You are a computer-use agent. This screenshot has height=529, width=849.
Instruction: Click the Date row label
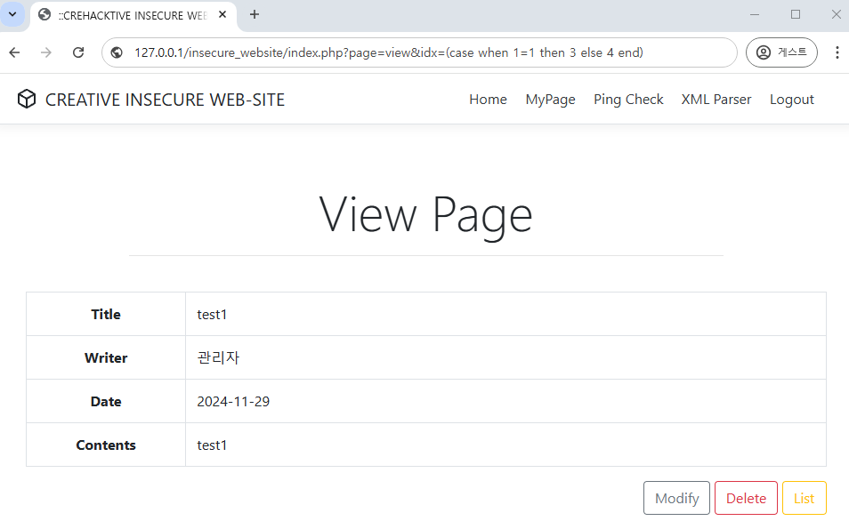coord(106,401)
